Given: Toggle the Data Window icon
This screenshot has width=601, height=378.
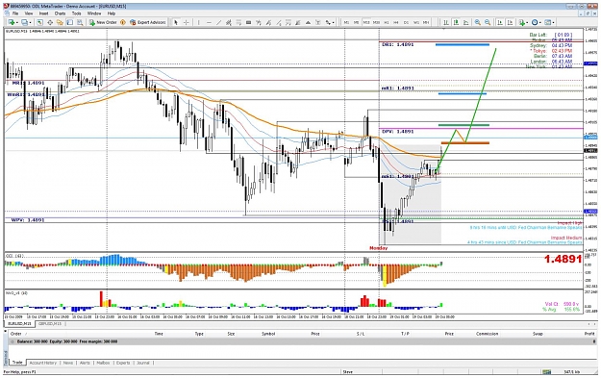Looking at the screenshot, I should (x=50, y=23).
